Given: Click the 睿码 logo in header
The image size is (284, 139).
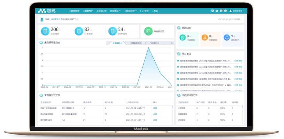Looking at the screenshot, I should click(x=47, y=11).
